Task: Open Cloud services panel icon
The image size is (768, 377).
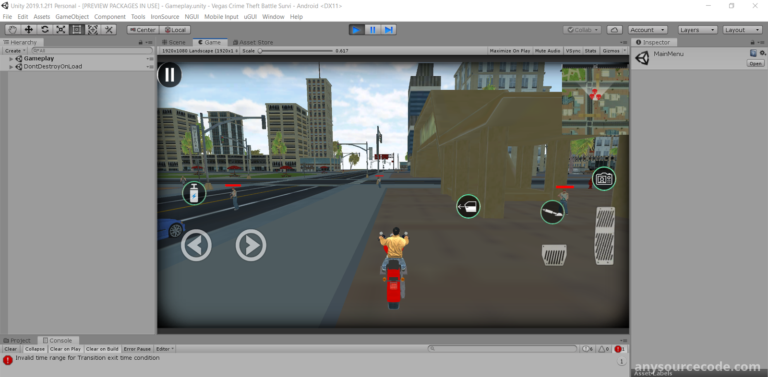Action: pyautogui.click(x=614, y=30)
